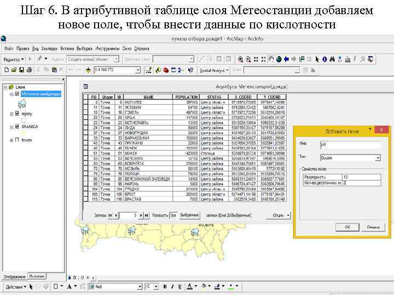Open the field type Double dropdown

(x=378, y=158)
